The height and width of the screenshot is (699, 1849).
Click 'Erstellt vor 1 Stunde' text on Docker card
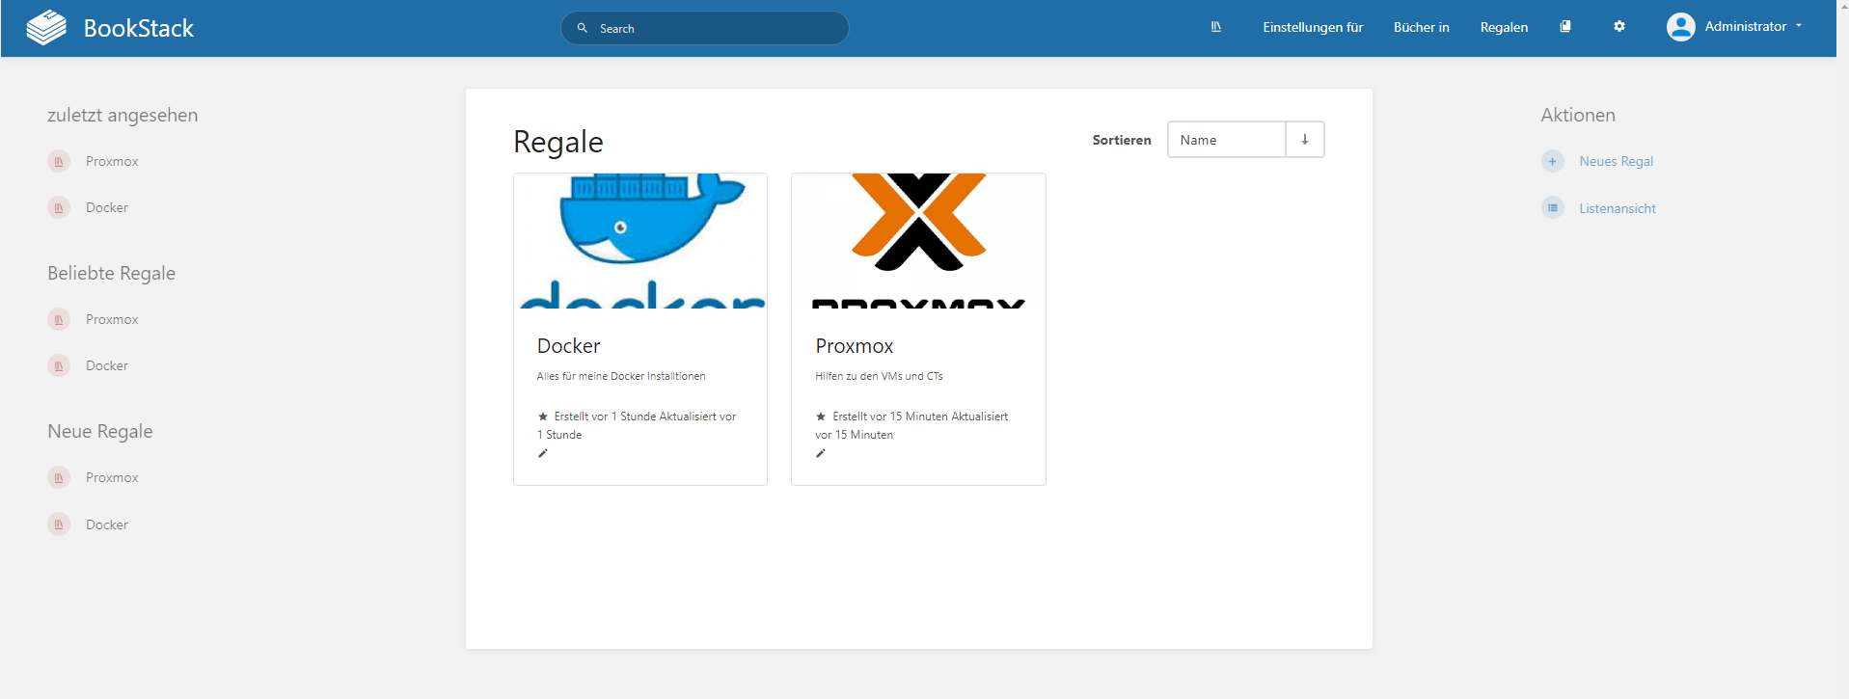click(605, 417)
